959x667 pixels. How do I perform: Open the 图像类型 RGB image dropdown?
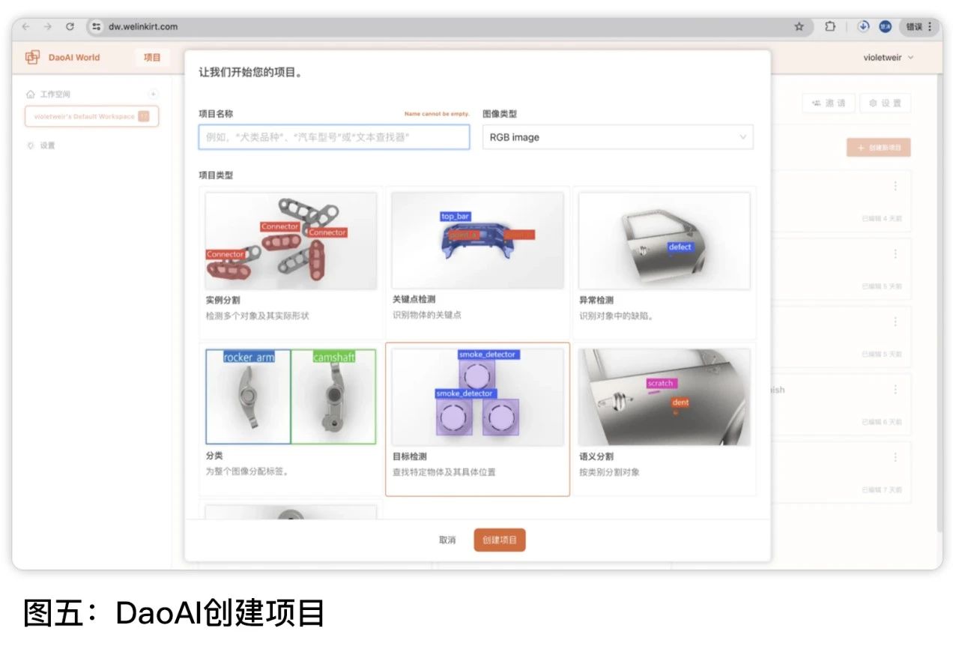(618, 137)
